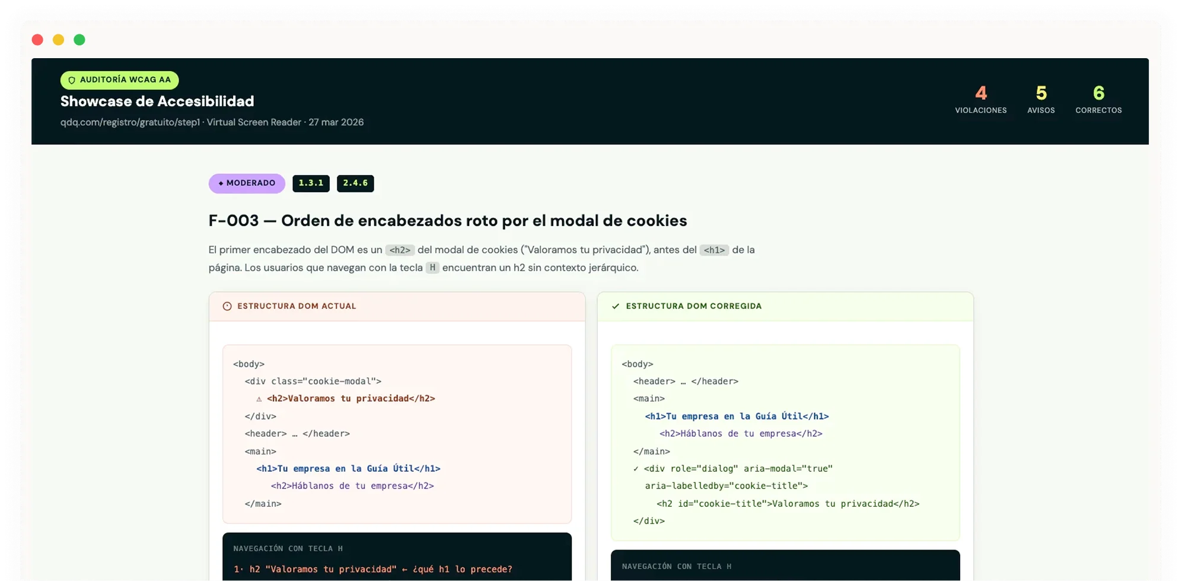The width and height of the screenshot is (1182, 581).
Task: Click the Navegación con tecla H label in corrected panel
Action: point(677,567)
